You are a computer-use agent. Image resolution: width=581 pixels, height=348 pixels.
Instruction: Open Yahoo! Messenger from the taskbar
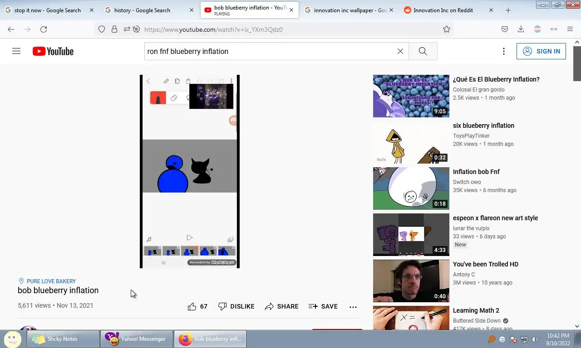137,339
